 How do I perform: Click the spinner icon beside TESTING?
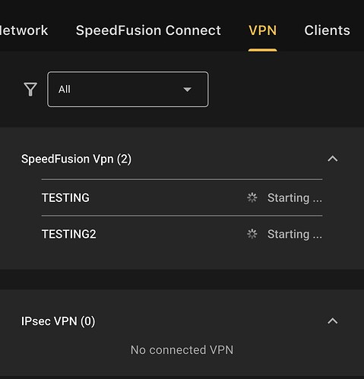pyautogui.click(x=252, y=197)
